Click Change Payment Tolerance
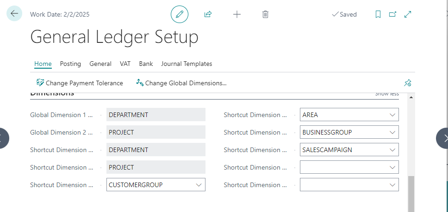The height and width of the screenshot is (212, 448). 80,83
